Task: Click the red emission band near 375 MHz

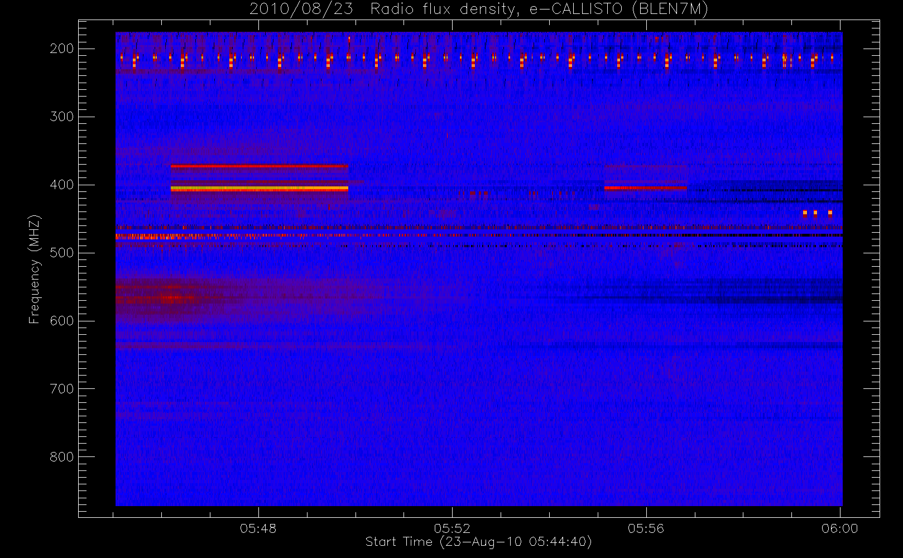Action: pyautogui.click(x=260, y=166)
